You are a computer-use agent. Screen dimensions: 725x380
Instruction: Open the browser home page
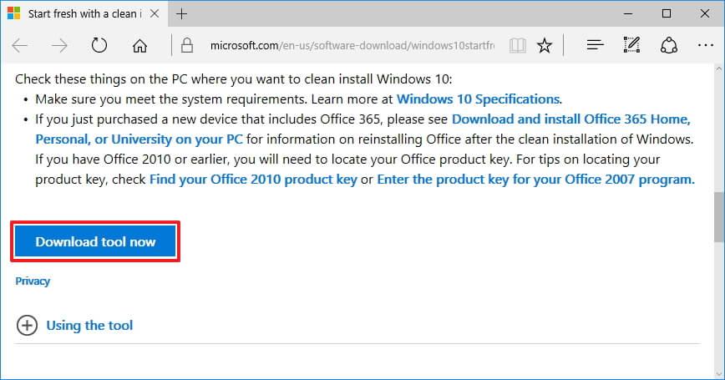coord(139,45)
